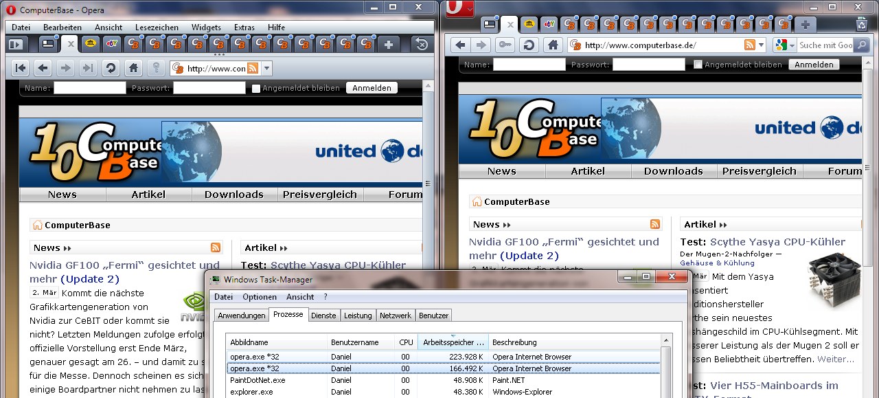
Task: Click the Passwort field in the menu-bar Opera window
Action: coord(209,88)
